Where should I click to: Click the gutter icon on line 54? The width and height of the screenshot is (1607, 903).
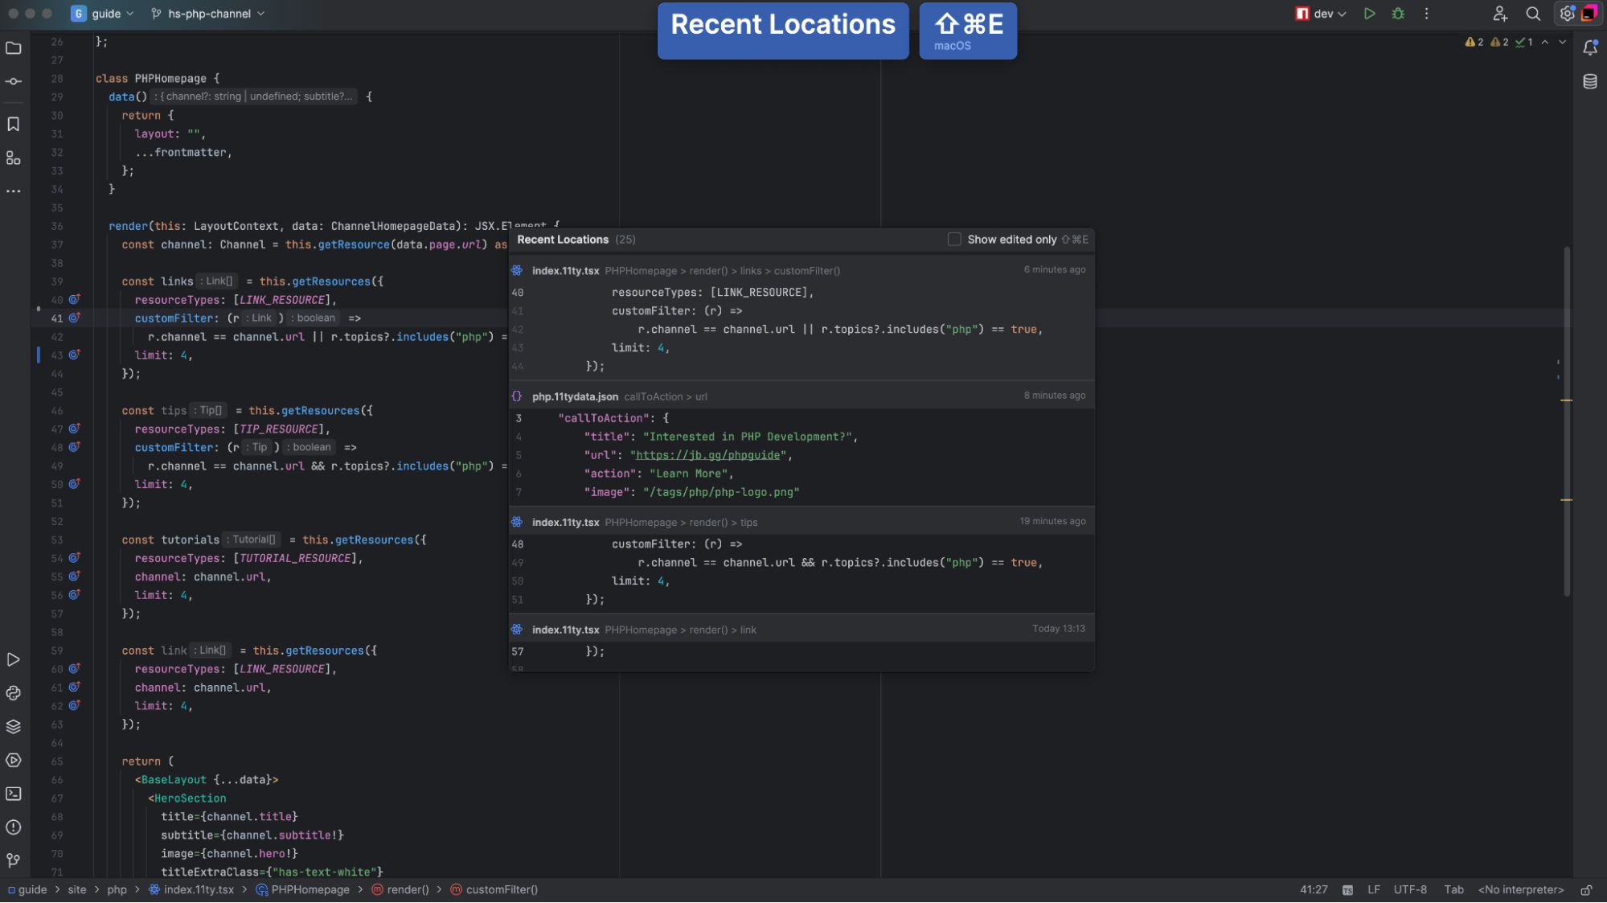[74, 557]
